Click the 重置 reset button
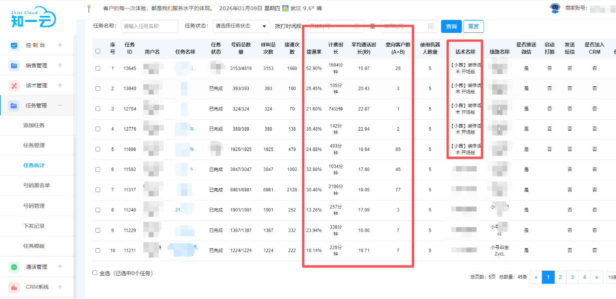 coord(473,26)
